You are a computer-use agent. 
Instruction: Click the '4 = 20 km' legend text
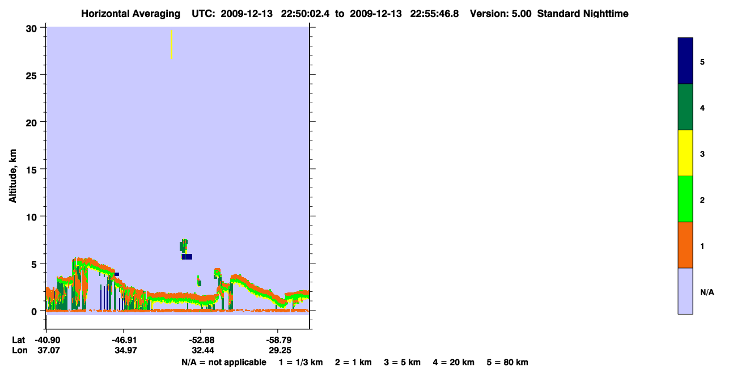click(454, 362)
